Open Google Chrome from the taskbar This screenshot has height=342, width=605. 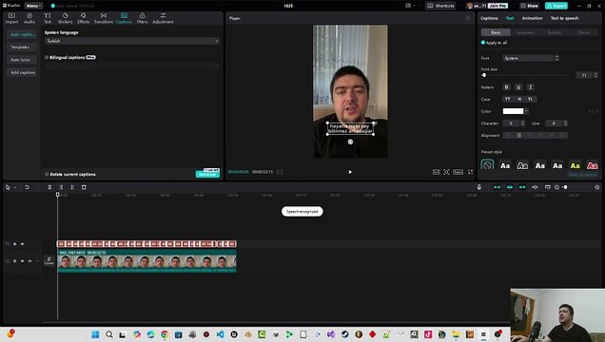(165, 334)
